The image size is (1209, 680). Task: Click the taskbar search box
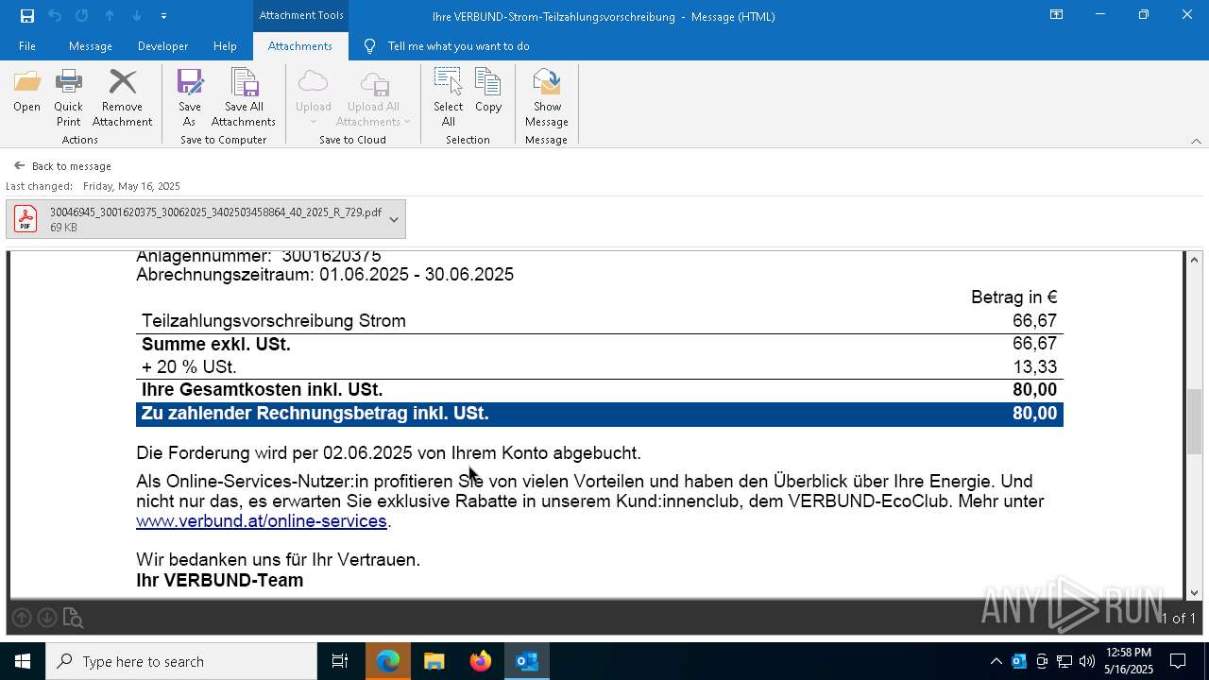point(181,661)
